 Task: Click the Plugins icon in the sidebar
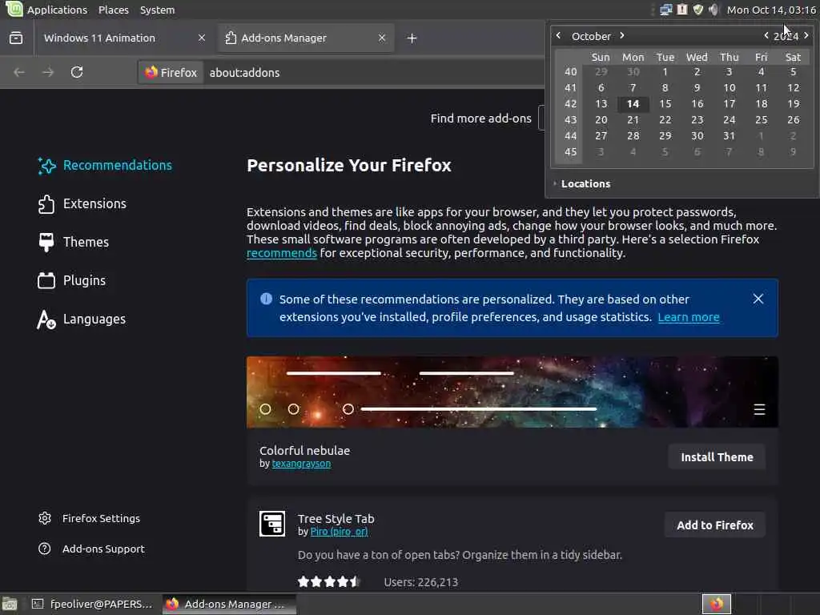pyautogui.click(x=46, y=281)
